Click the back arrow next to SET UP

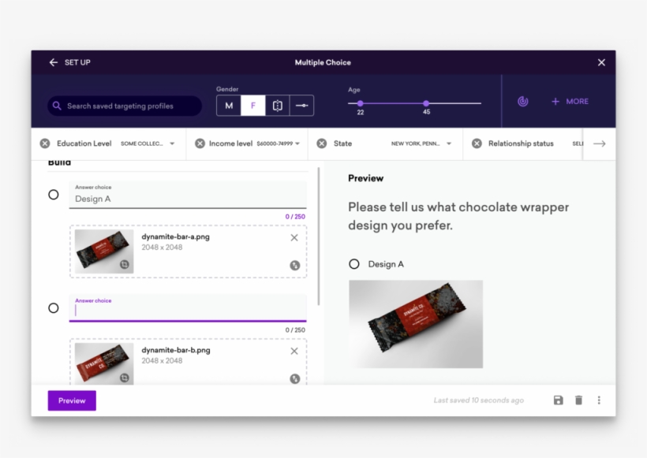(54, 62)
